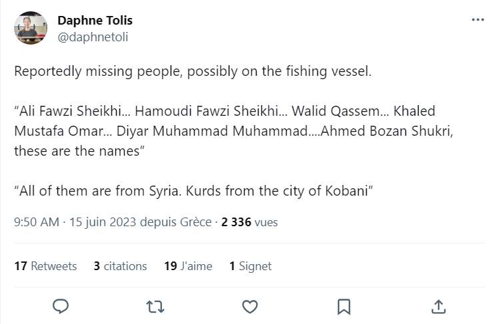Click Daphne Tolis profile avatar

31,28
